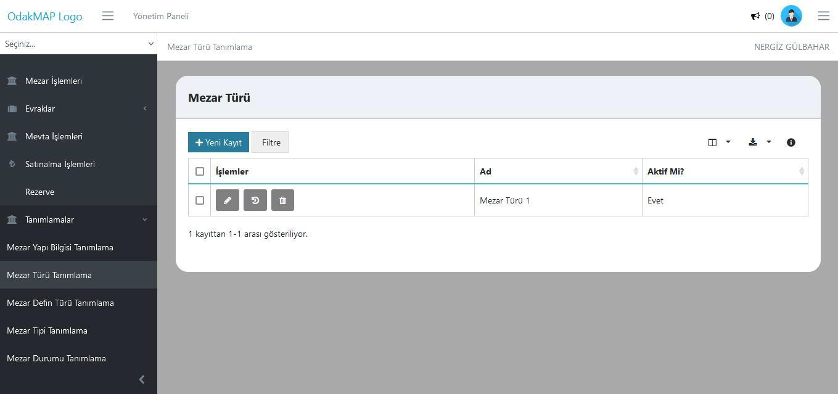838x394 pixels.
Task: Tick the checkbox for Mezar Türü 1 row
Action: tap(200, 200)
